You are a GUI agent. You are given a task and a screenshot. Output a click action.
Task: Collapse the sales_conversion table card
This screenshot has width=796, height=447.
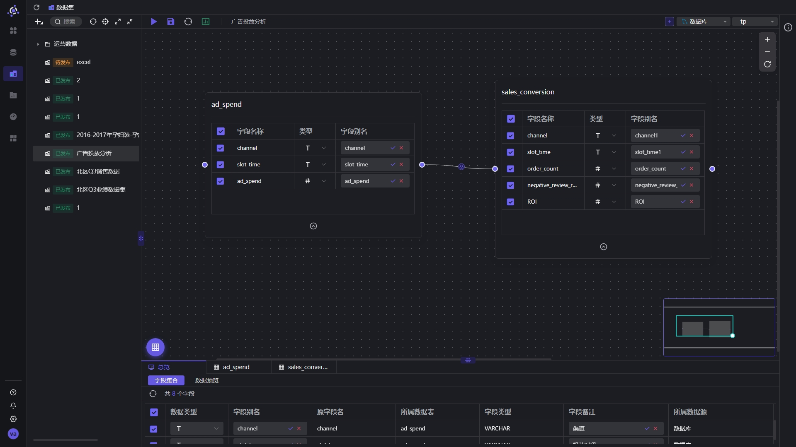604,247
